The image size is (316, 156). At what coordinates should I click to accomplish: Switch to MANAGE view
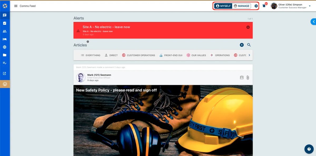coord(241,6)
